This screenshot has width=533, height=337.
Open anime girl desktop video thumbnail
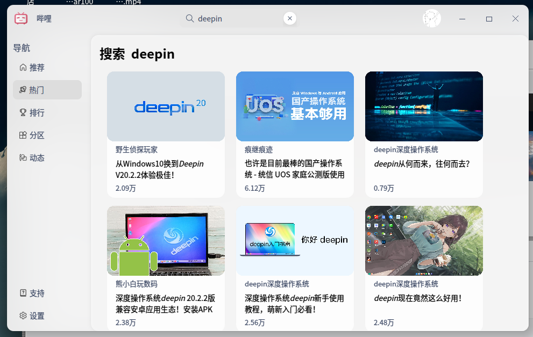[424, 240]
